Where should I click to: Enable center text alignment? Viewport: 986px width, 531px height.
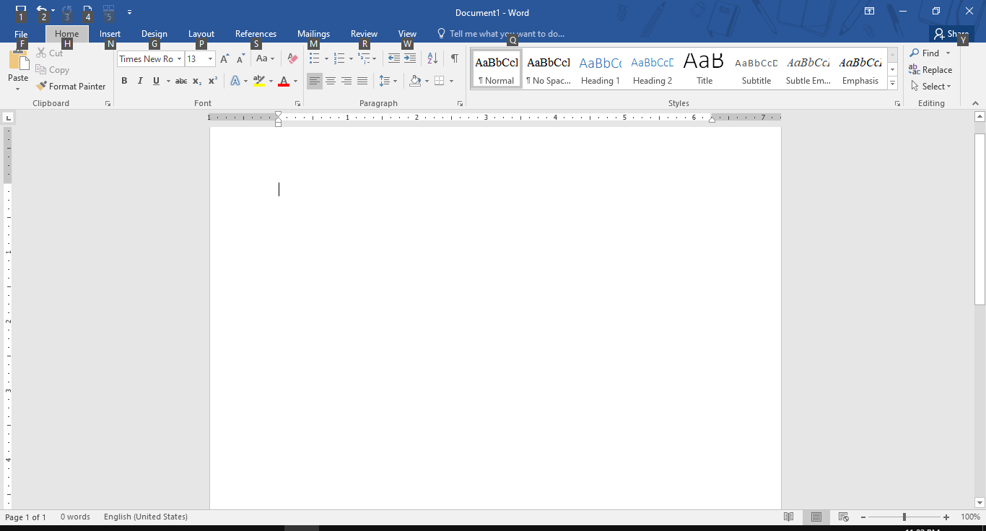(331, 81)
